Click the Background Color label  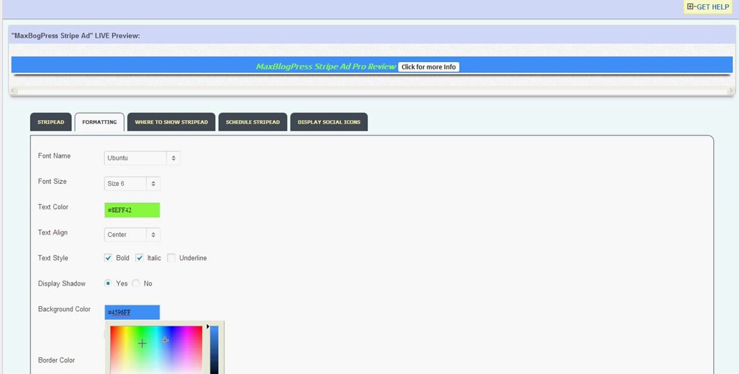64,309
